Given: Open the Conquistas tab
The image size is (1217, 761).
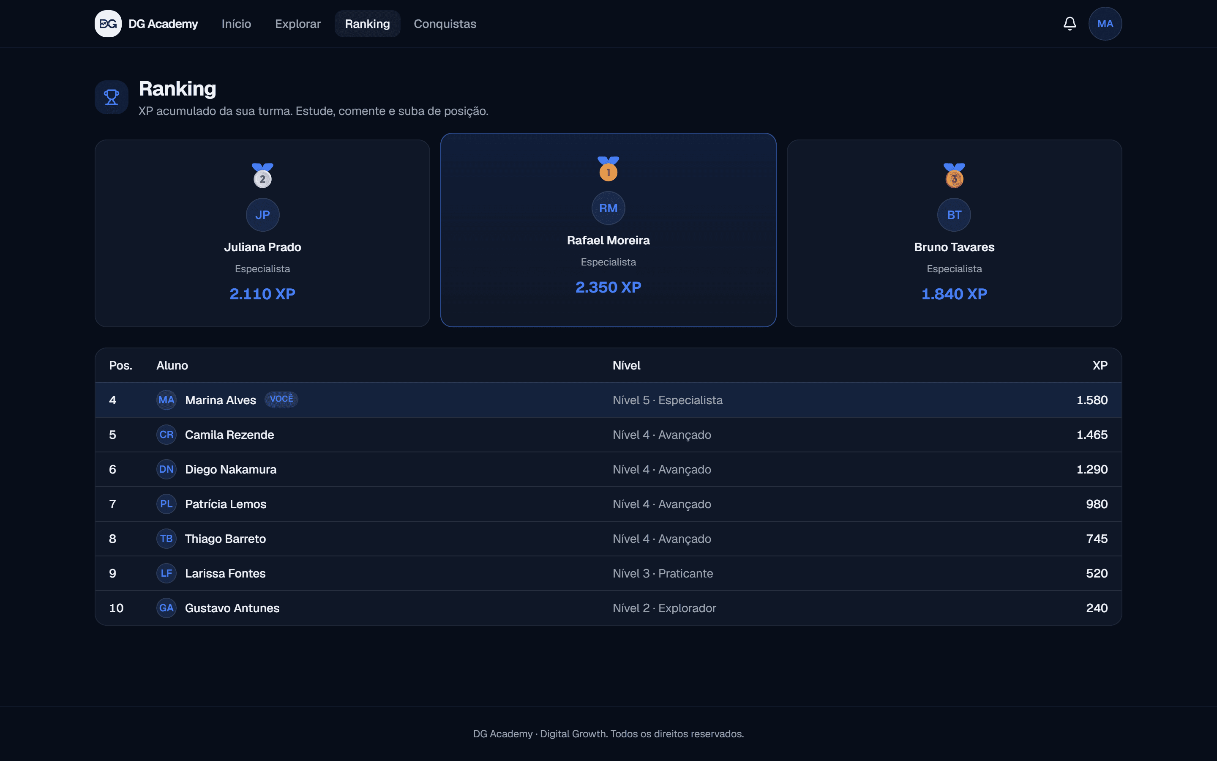Looking at the screenshot, I should (x=445, y=24).
